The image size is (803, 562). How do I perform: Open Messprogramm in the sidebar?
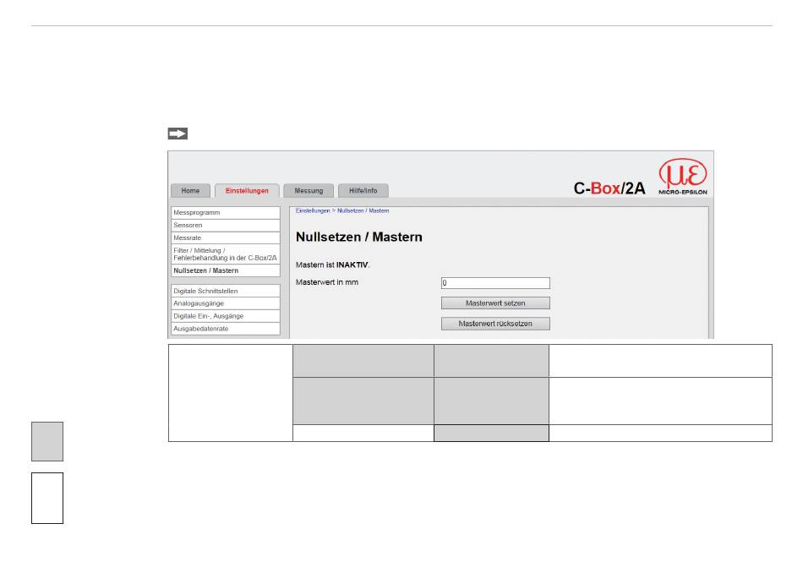226,212
